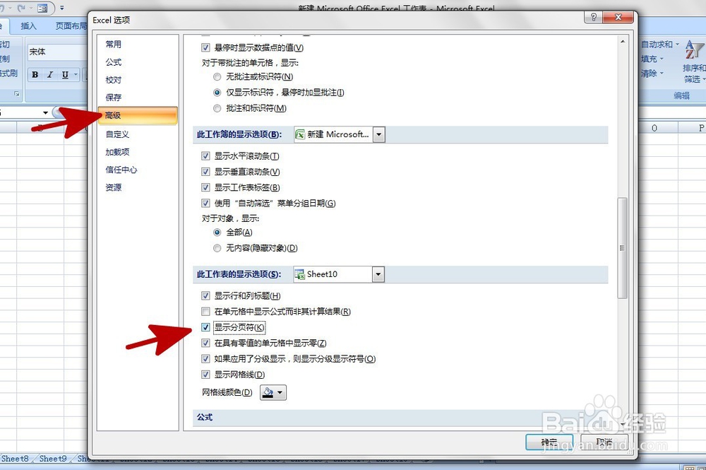This screenshot has width=706, height=470.
Task: Select the 资源 options category
Action: [114, 187]
